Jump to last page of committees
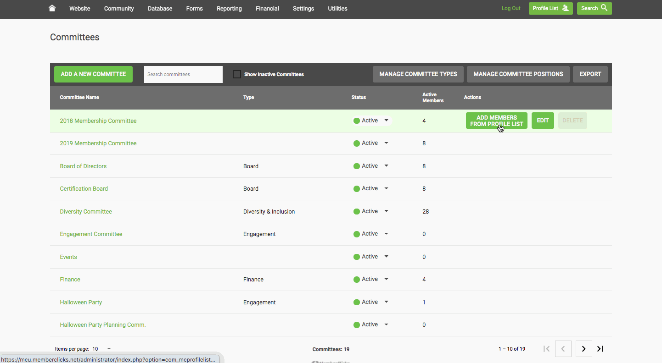Image resolution: width=662 pixels, height=363 pixels. point(600,349)
